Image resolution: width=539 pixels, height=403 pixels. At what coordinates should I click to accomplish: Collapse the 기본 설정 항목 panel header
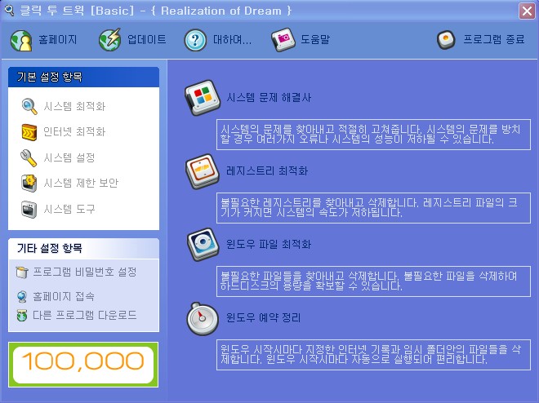83,77
